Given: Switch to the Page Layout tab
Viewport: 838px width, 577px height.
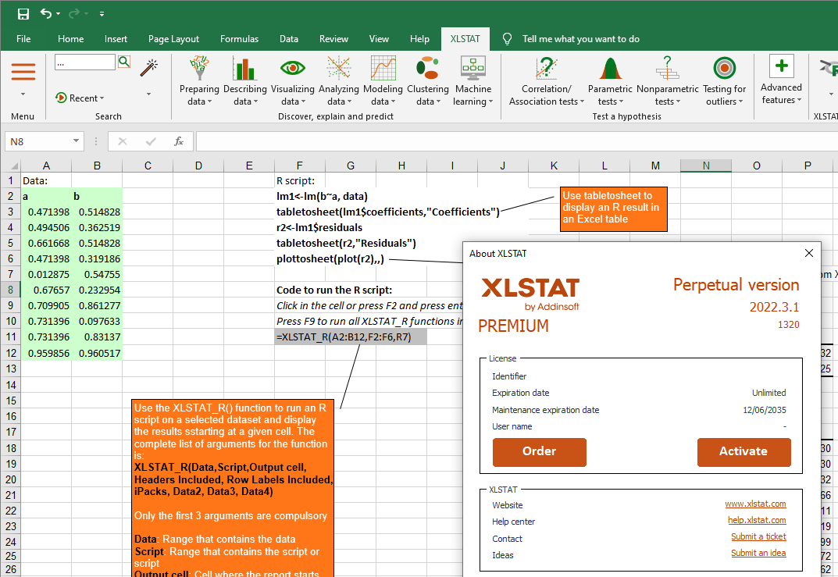Looking at the screenshot, I should [173, 39].
